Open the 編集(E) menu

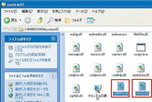coord(27,11)
